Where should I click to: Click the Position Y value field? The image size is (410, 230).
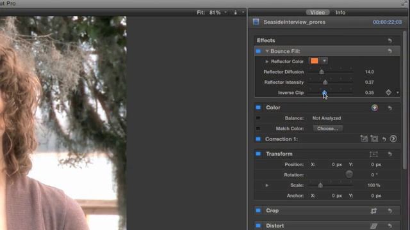(376, 165)
